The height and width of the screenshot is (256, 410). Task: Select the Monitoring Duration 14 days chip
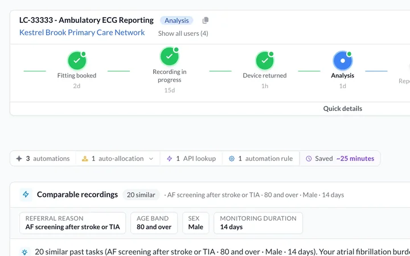[x=258, y=223]
